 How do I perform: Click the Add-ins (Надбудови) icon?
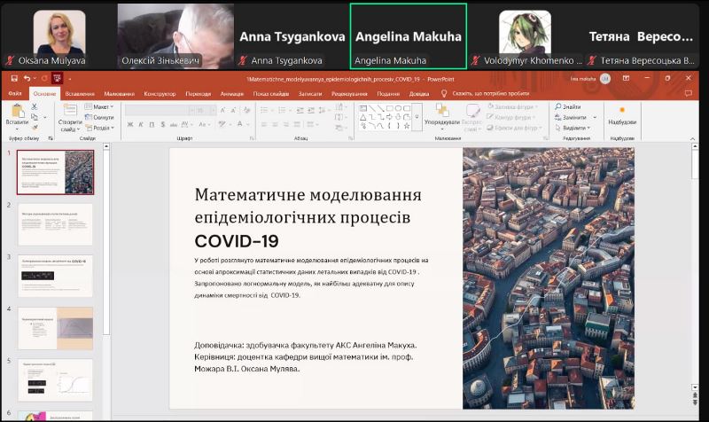(x=621, y=113)
